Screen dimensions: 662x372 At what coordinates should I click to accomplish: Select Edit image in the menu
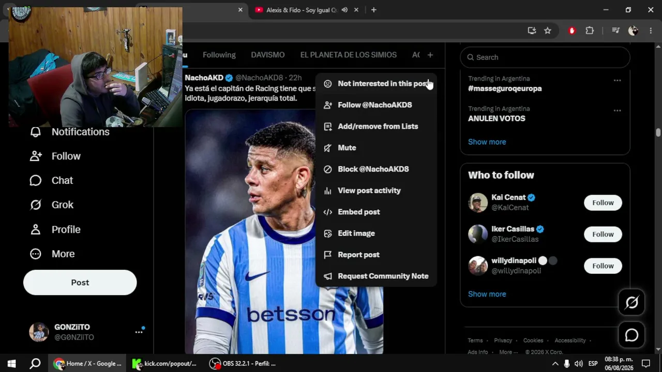coord(376,234)
